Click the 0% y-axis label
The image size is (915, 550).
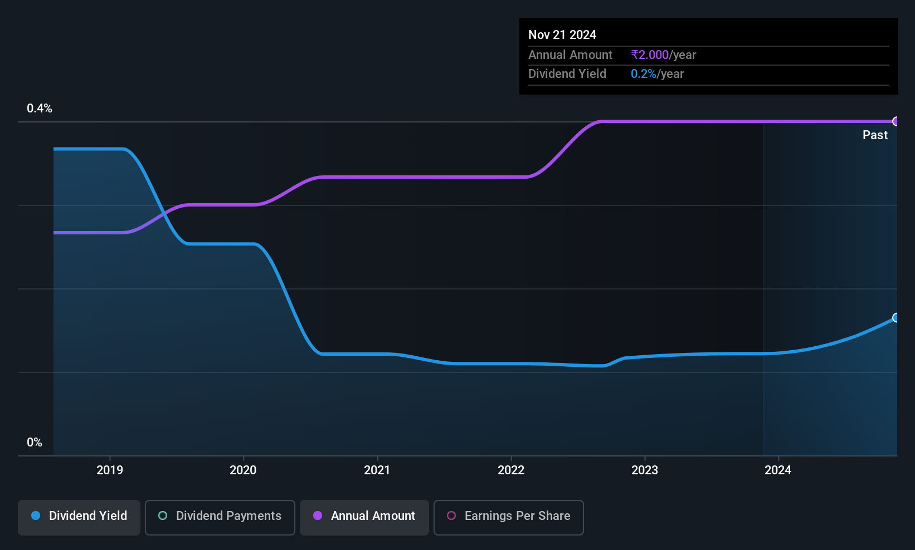coord(35,443)
